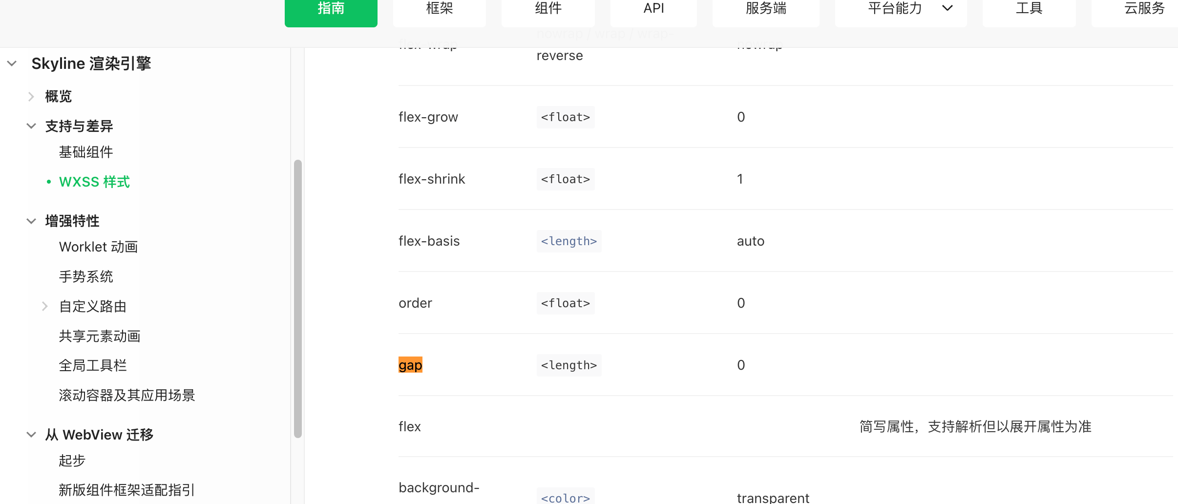
Task: Click the <color> link for background-color
Action: click(566, 497)
